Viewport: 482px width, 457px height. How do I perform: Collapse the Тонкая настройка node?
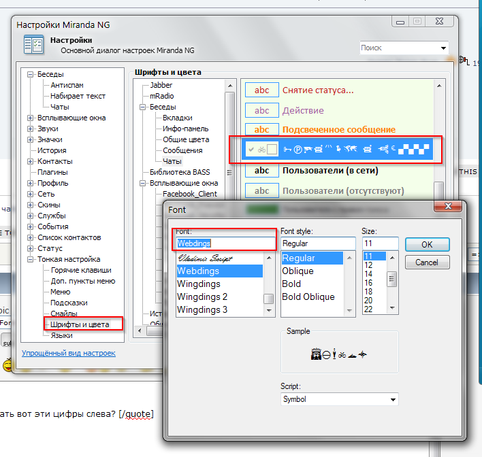[x=30, y=260]
